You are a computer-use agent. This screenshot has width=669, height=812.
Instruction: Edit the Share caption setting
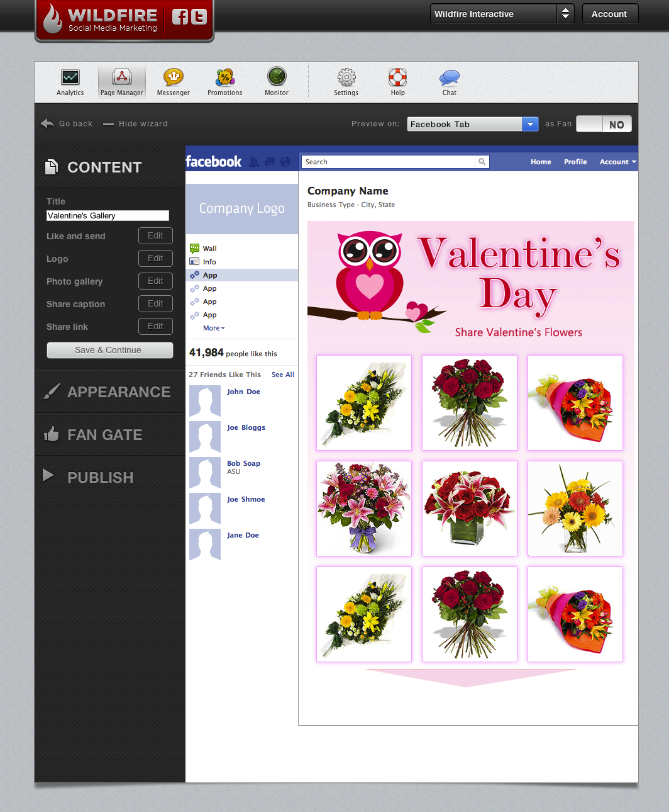click(155, 303)
